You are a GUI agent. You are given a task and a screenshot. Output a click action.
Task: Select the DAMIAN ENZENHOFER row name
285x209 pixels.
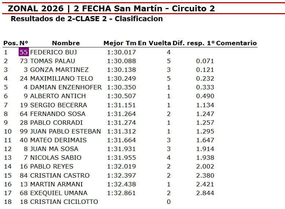[x=66, y=87]
